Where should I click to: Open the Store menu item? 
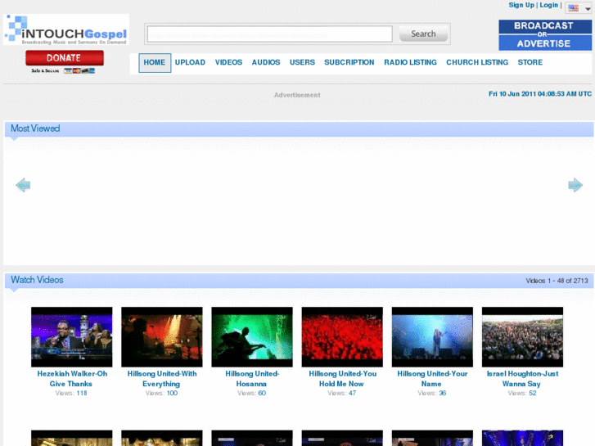(530, 63)
